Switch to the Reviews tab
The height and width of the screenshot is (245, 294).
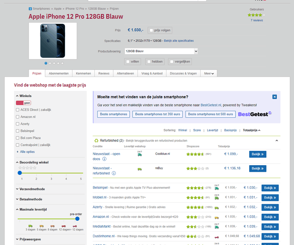pyautogui.click(x=104, y=74)
